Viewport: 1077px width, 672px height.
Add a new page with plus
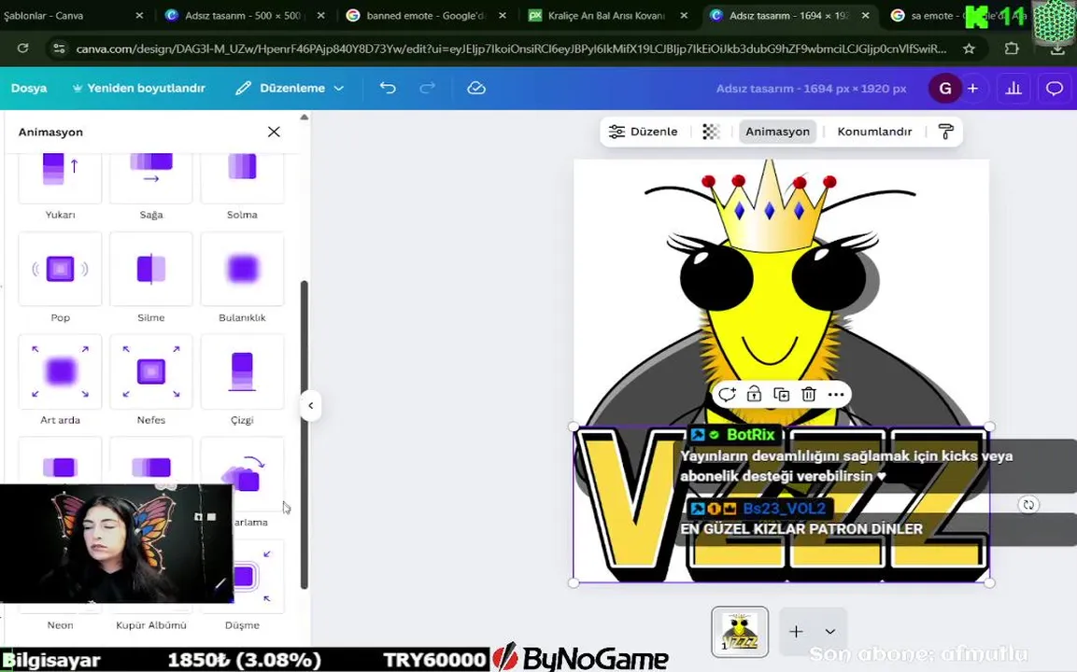click(x=796, y=632)
